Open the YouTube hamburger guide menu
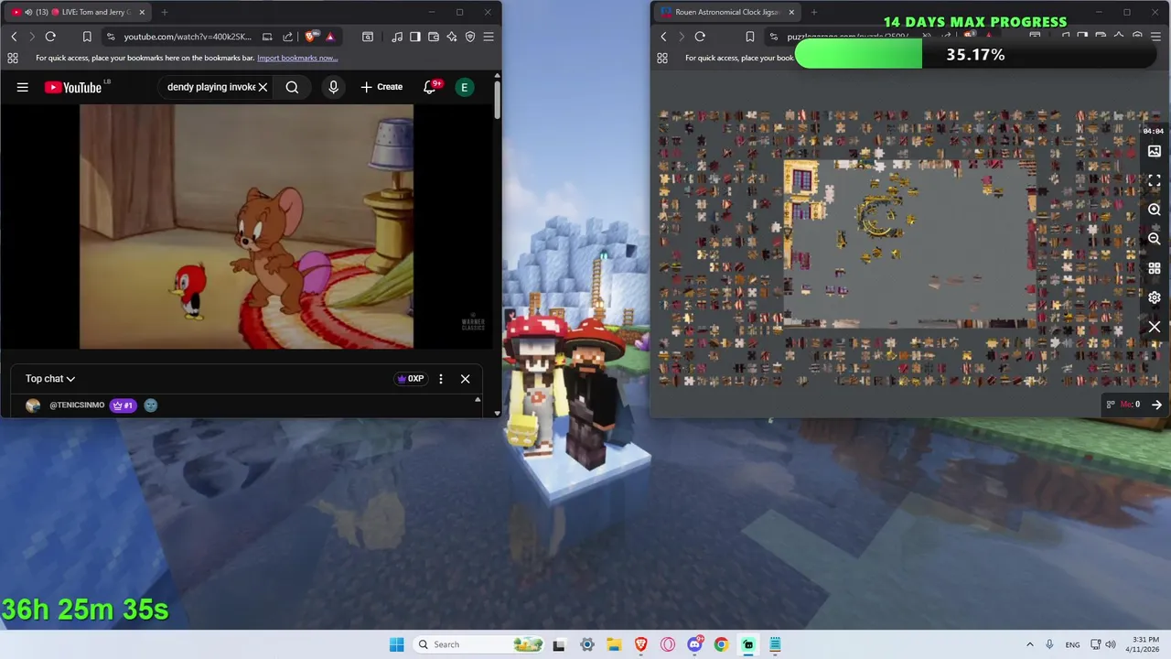Image resolution: width=1171 pixels, height=659 pixels. [23, 87]
